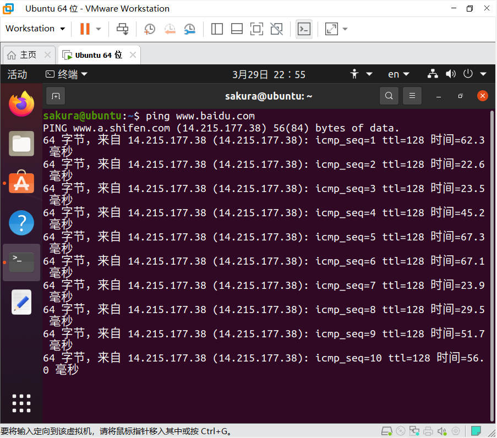The width and height of the screenshot is (497, 438).
Task: Open Ubuntu Software from the dock
Action: 21,183
